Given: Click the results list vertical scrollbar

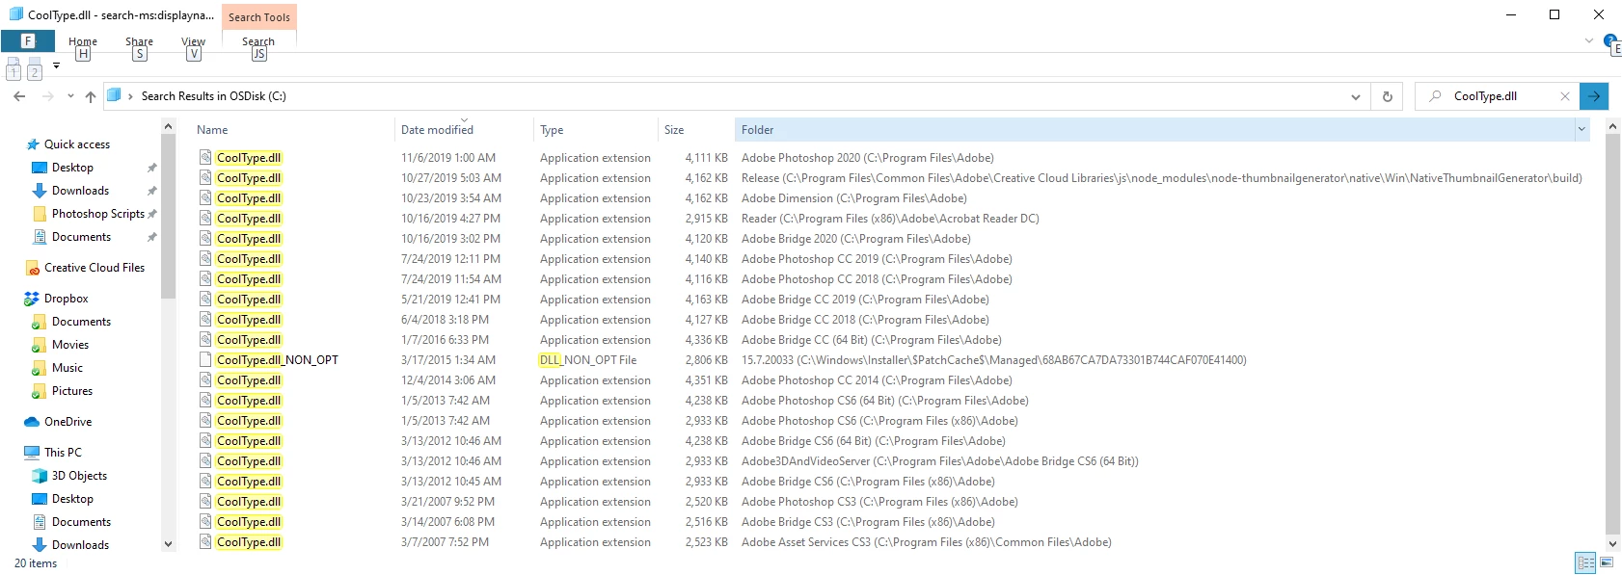Looking at the screenshot, I should (x=1612, y=332).
